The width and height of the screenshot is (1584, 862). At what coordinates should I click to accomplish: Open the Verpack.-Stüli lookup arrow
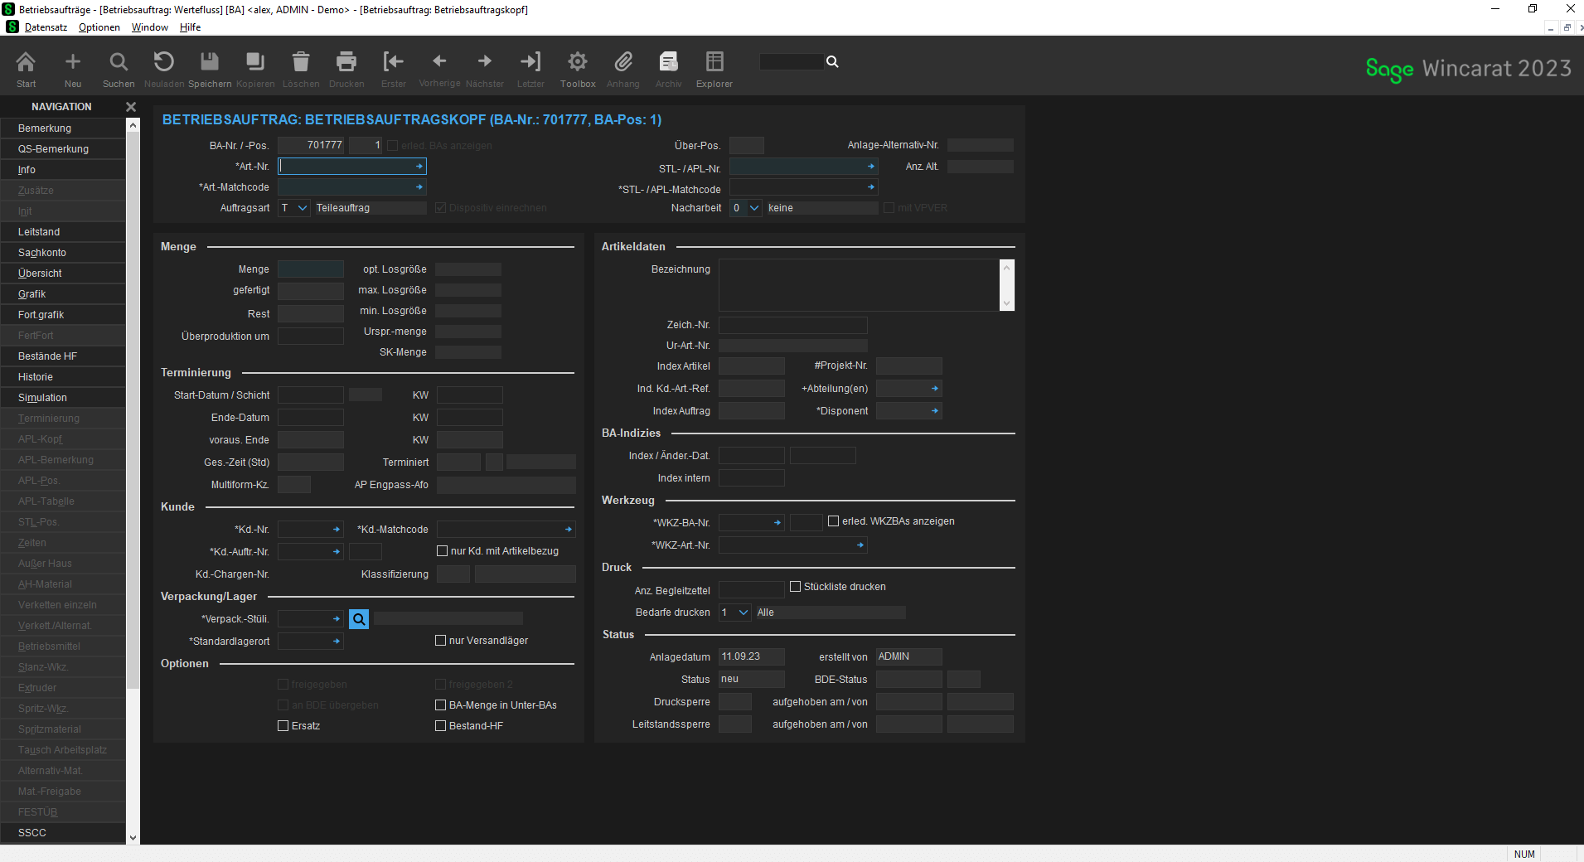tap(337, 618)
